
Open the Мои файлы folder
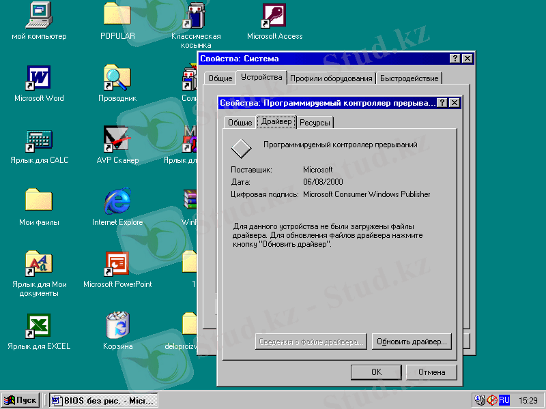pos(39,199)
